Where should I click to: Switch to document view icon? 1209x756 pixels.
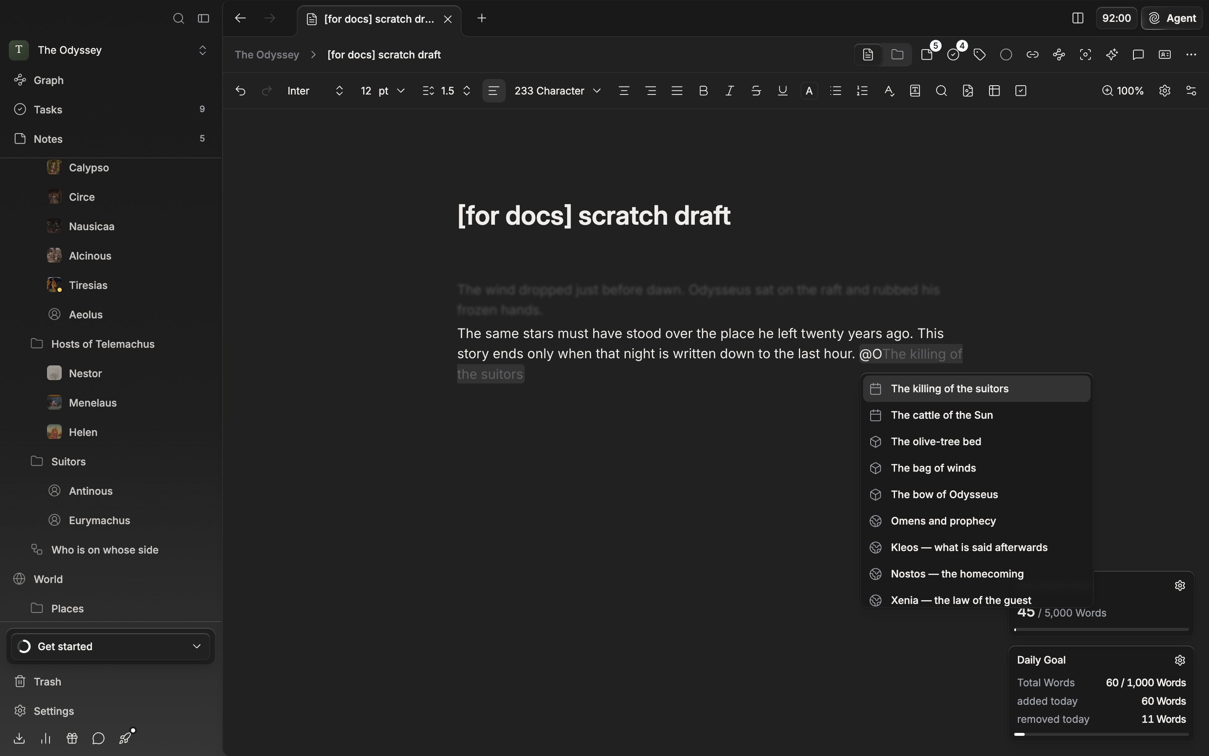868,55
